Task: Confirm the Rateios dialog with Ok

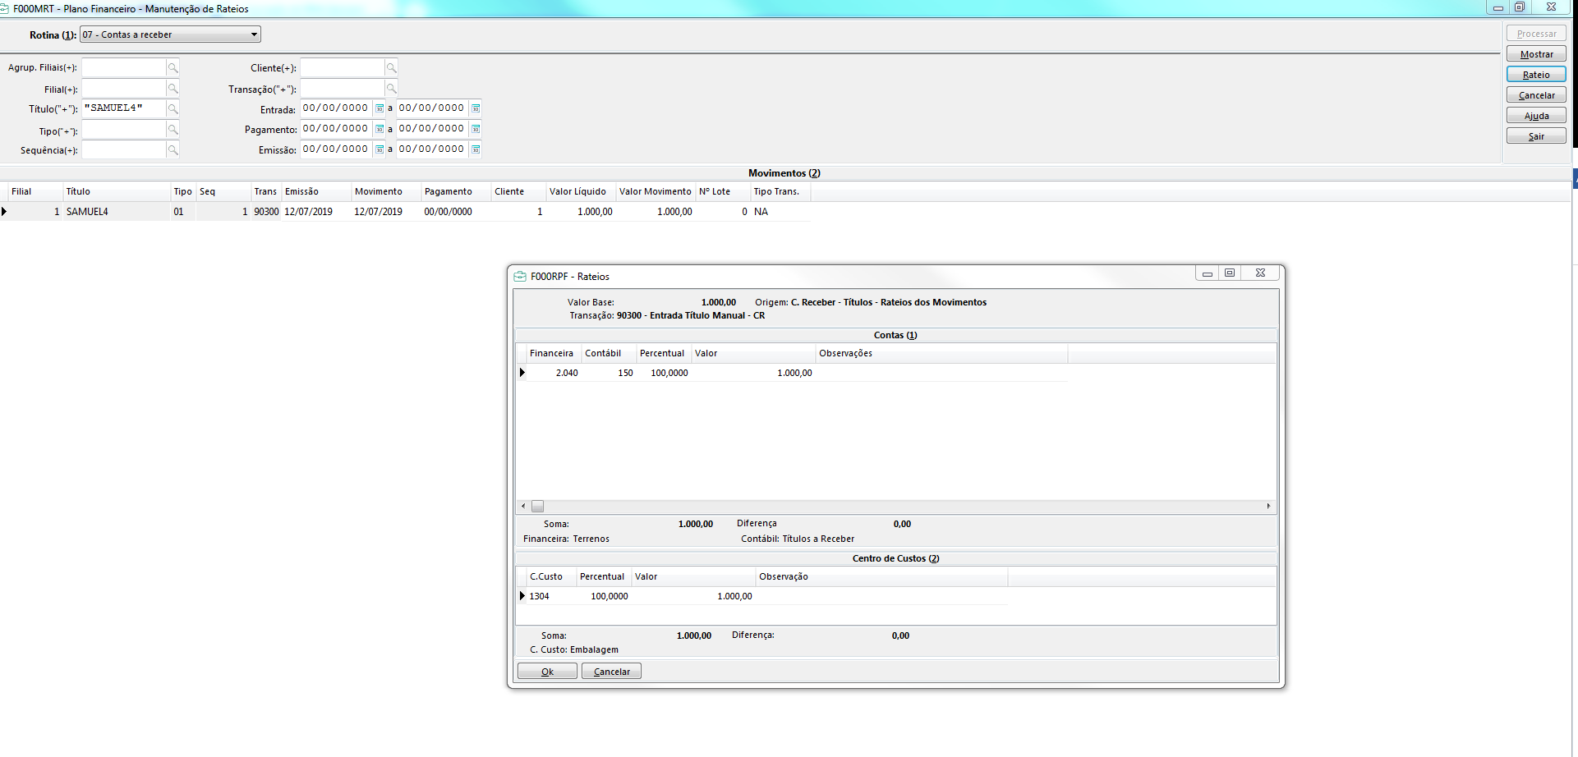Action: 547,672
